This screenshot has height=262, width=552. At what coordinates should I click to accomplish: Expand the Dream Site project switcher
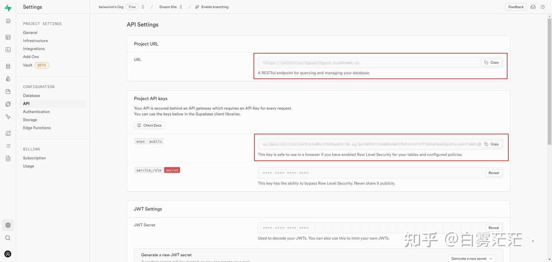181,7
